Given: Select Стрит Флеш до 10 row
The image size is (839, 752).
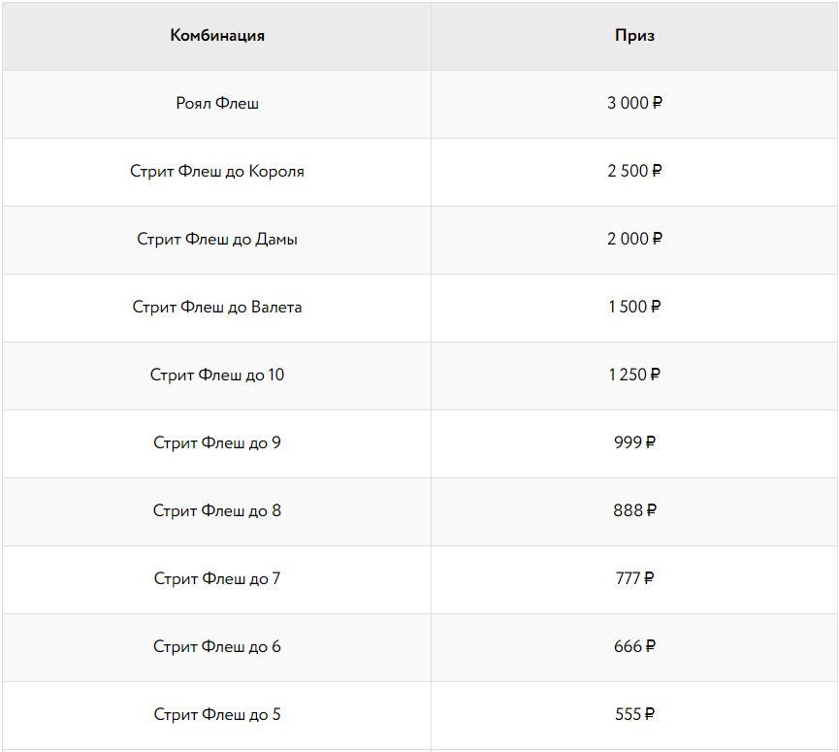Looking at the screenshot, I should (x=217, y=376).
